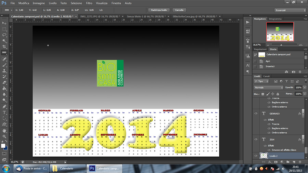Hide the GENNAIO text layer
The image size is (308, 173).
pos(256,113)
